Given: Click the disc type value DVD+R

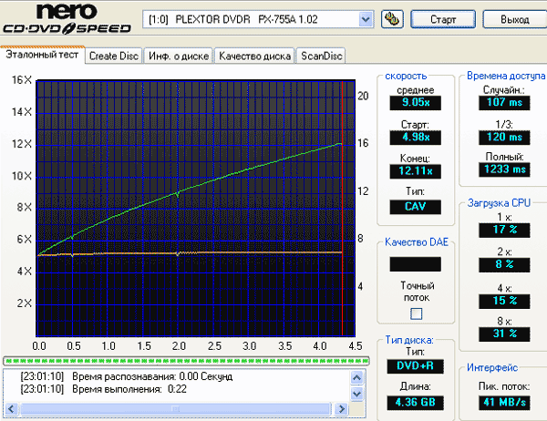Looking at the screenshot, I should point(415,366).
